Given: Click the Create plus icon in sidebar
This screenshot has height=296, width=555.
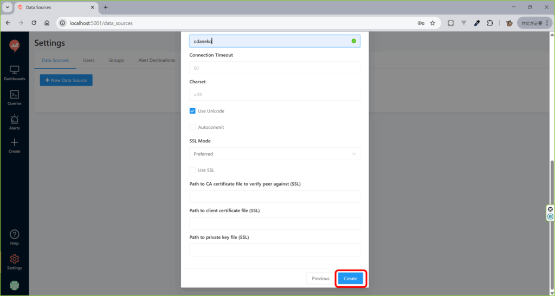Looking at the screenshot, I should click(x=15, y=145).
